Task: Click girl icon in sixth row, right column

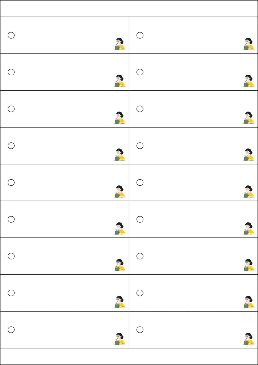Action: (248, 228)
